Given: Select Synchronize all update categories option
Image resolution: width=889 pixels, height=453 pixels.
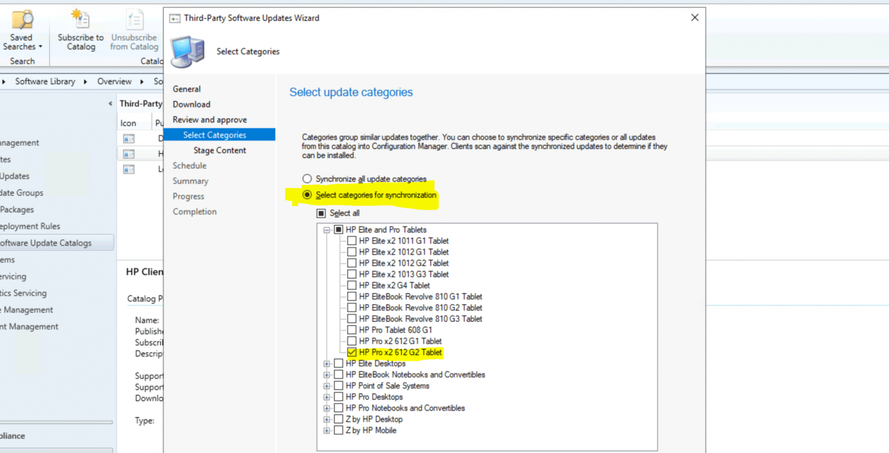Looking at the screenshot, I should [307, 178].
